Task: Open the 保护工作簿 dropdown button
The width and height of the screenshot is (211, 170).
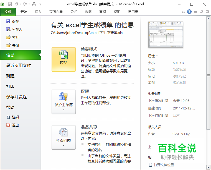Action: click(63, 102)
